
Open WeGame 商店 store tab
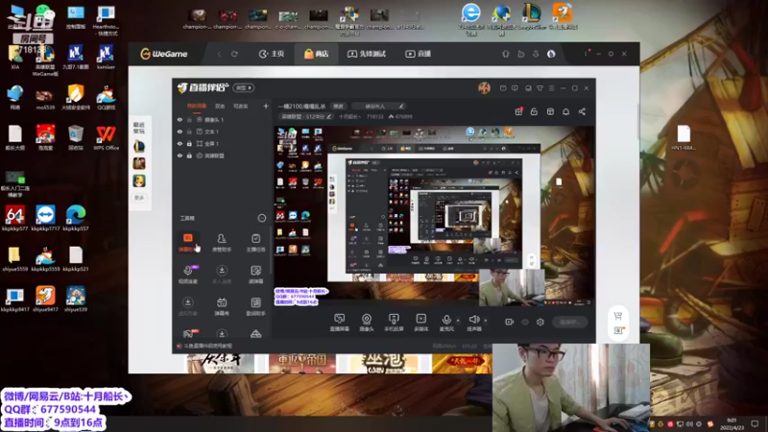(x=317, y=54)
